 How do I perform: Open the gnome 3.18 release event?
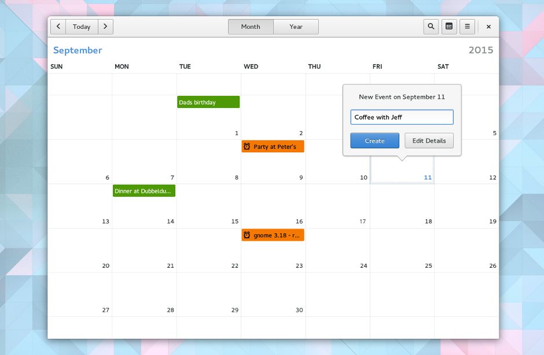point(273,235)
